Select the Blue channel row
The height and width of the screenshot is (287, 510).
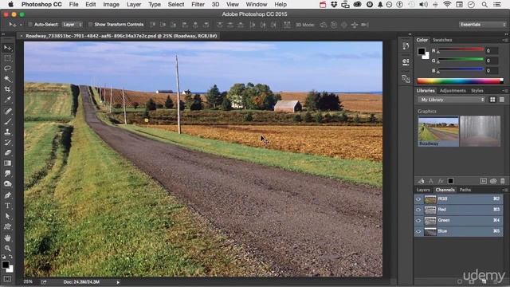459,231
